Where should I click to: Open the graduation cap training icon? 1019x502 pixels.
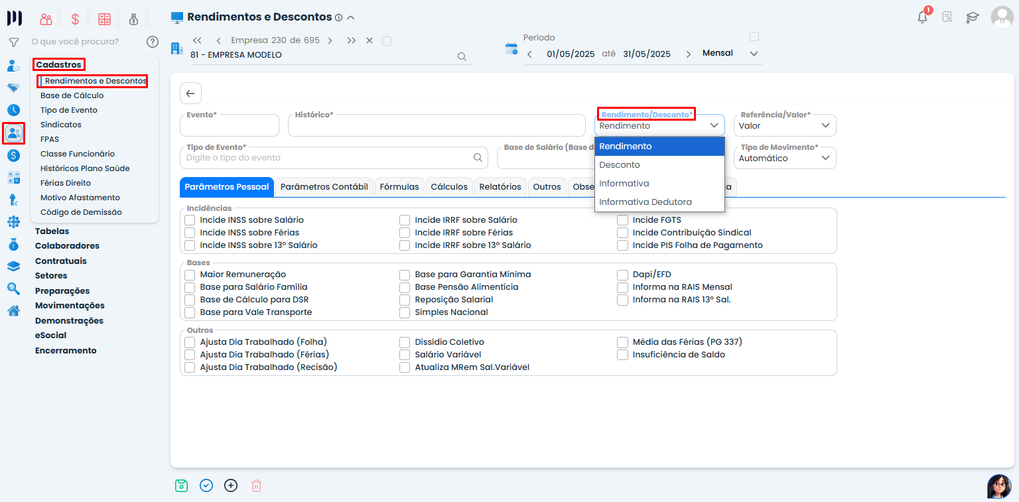point(972,18)
